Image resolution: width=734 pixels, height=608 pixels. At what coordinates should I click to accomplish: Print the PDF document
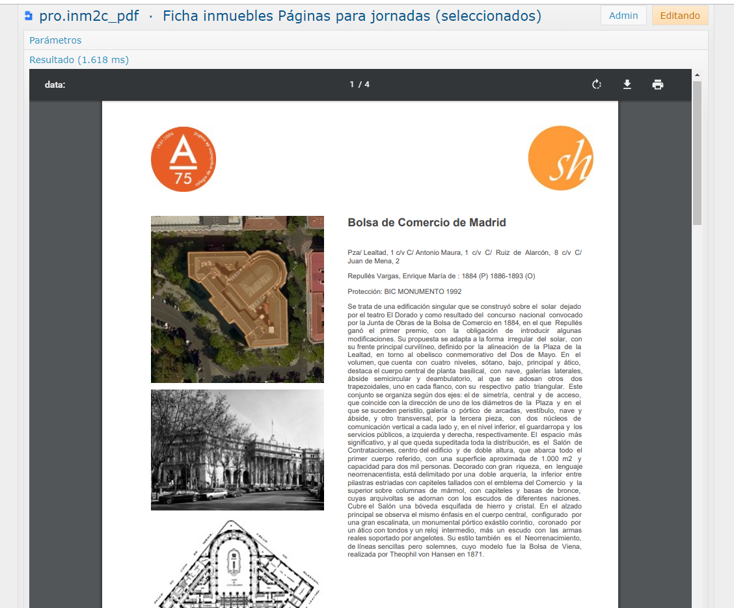[658, 85]
